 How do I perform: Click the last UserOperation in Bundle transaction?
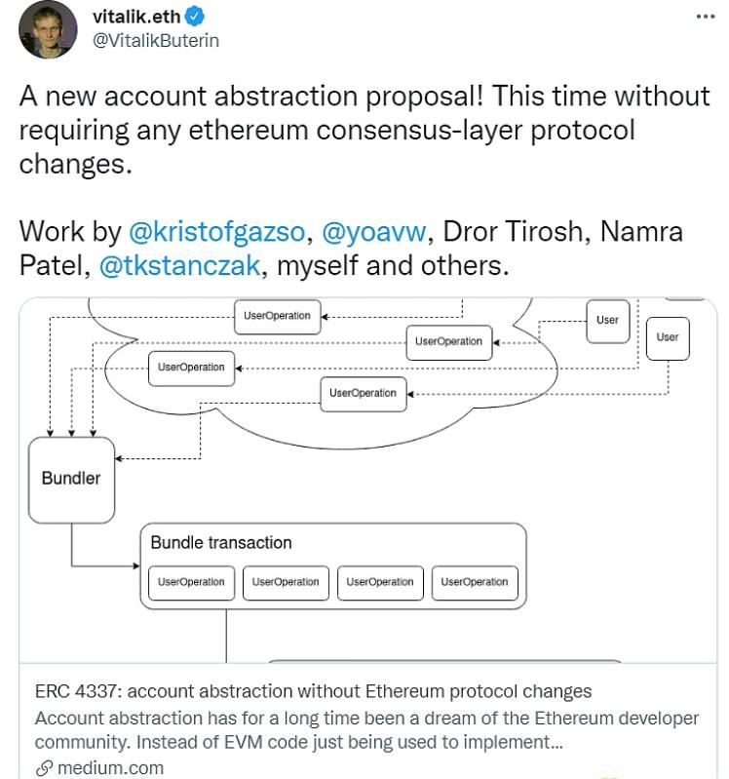[475, 582]
